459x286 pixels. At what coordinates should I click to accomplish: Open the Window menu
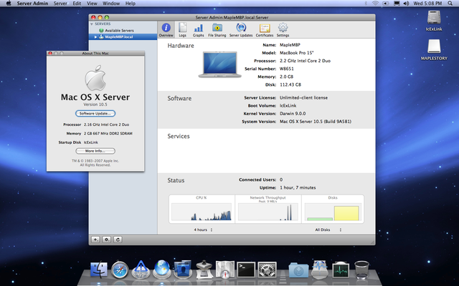(x=111, y=3)
